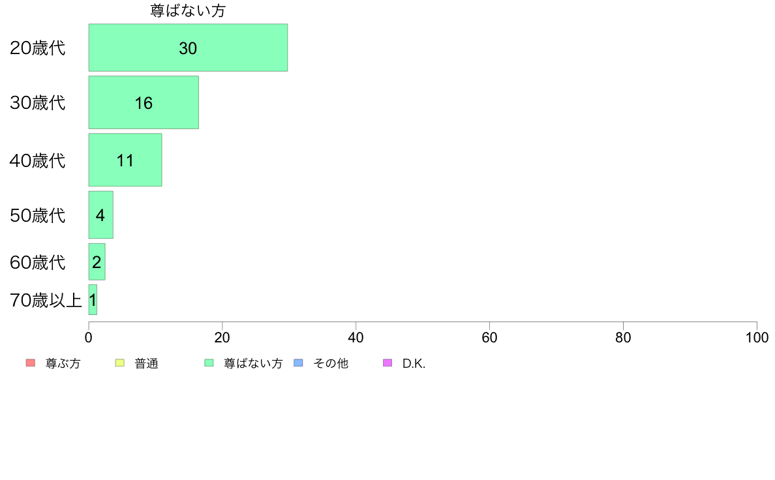Select the 60歳代 bar showing 2

pos(97,262)
